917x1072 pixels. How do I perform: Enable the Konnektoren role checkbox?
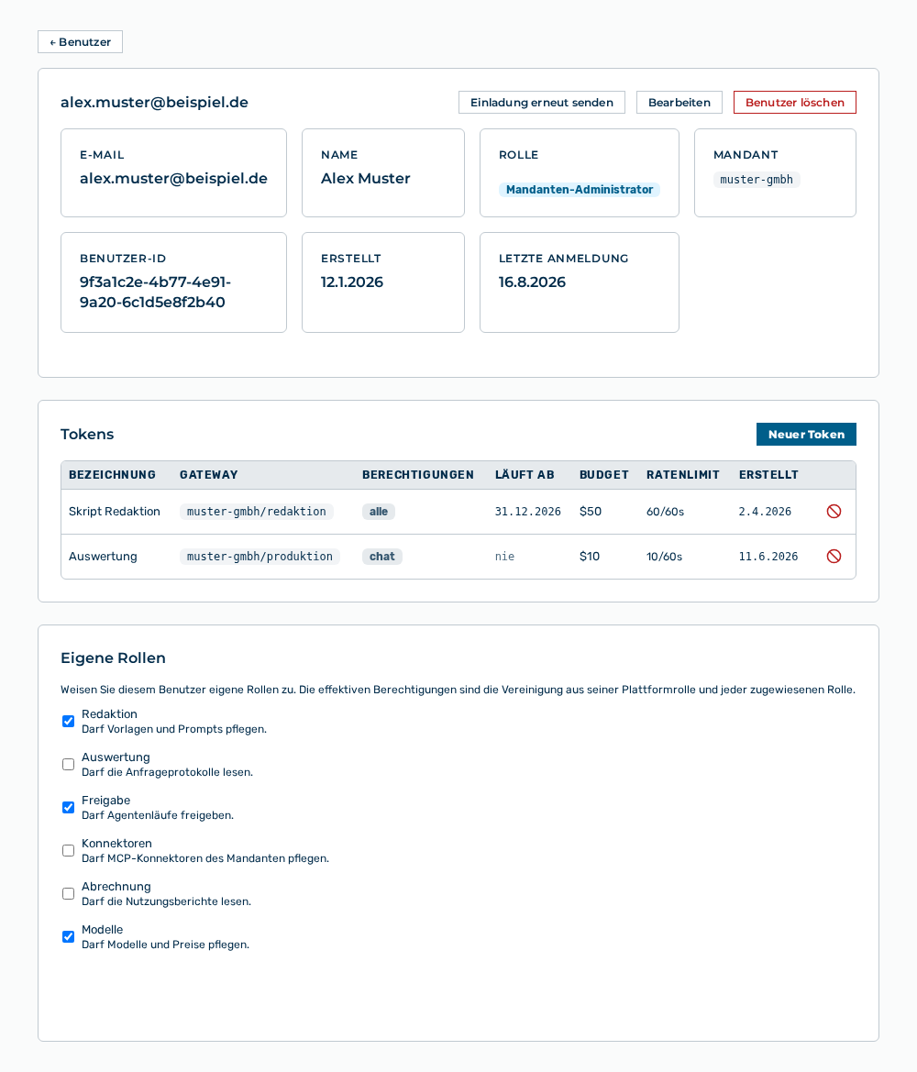69,850
